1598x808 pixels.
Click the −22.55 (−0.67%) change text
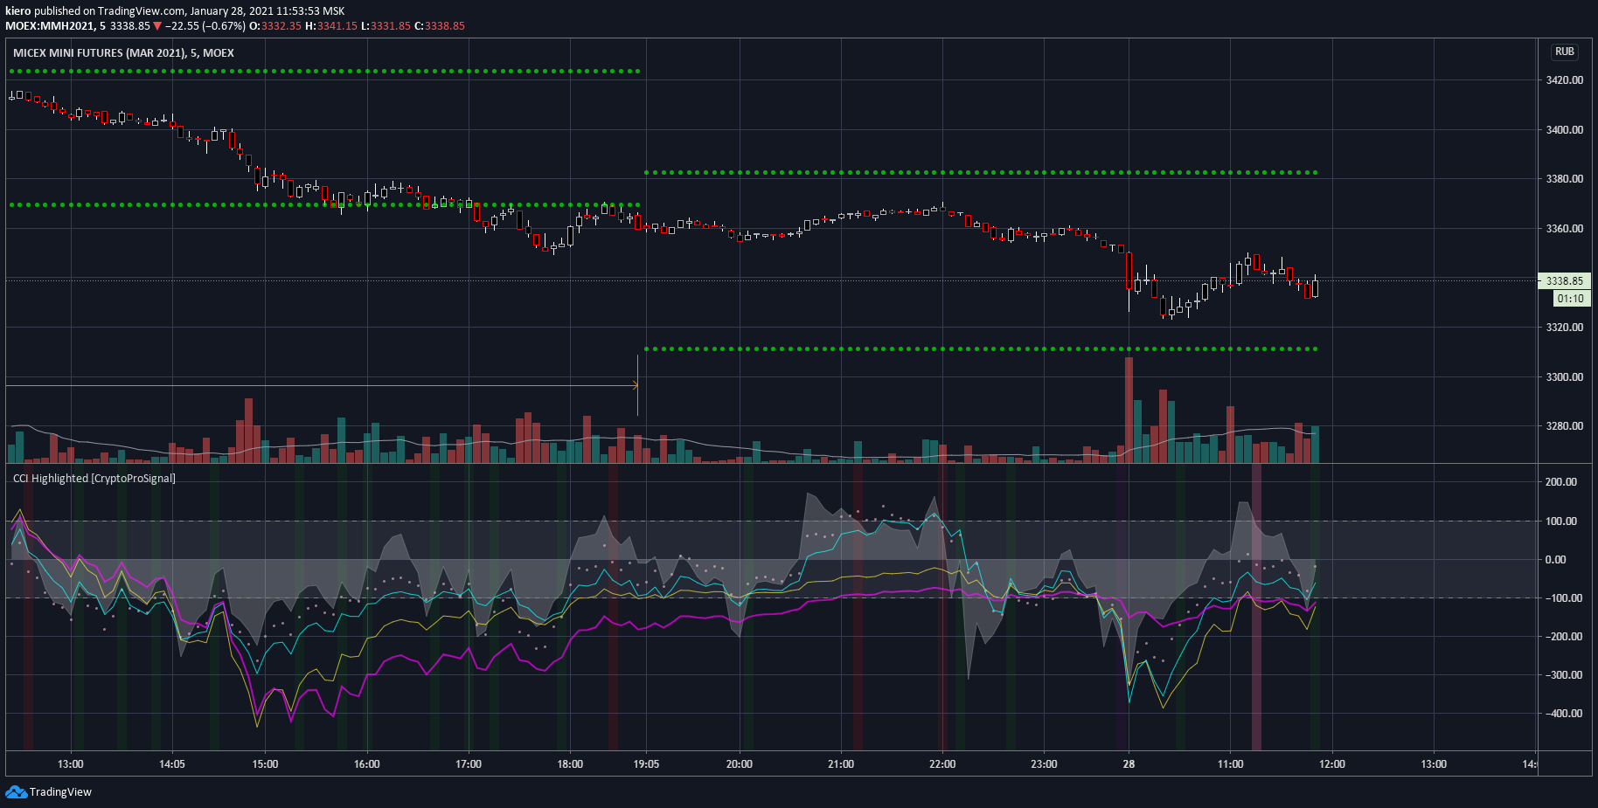[205, 26]
